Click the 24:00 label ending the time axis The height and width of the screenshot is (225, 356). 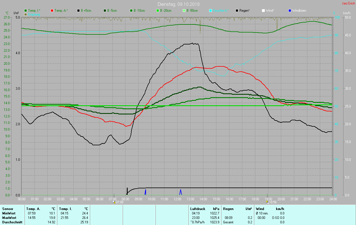[333, 199]
